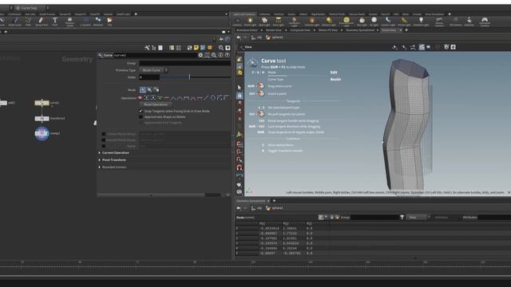Click the parameter pane info icon

[220, 55]
